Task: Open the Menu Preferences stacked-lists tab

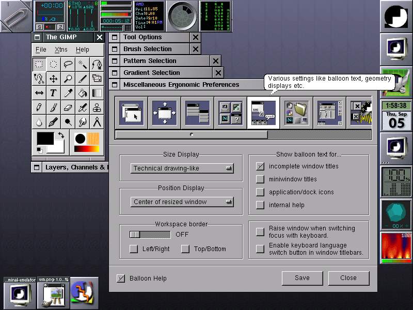Action: [x=198, y=113]
